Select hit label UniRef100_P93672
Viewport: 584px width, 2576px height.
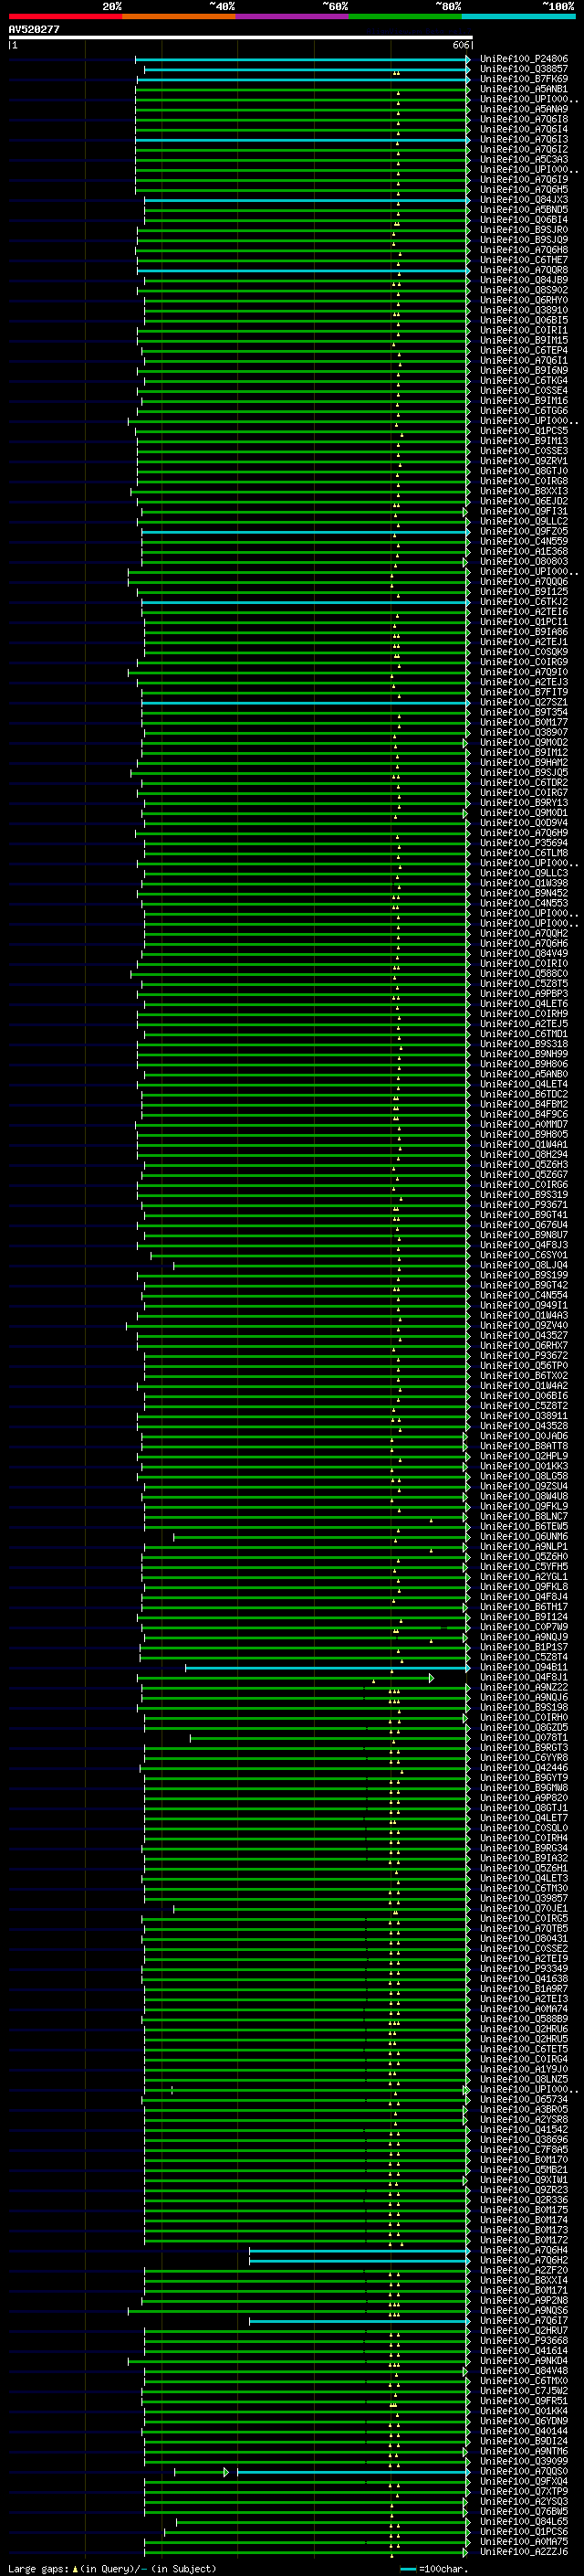pos(523,1356)
